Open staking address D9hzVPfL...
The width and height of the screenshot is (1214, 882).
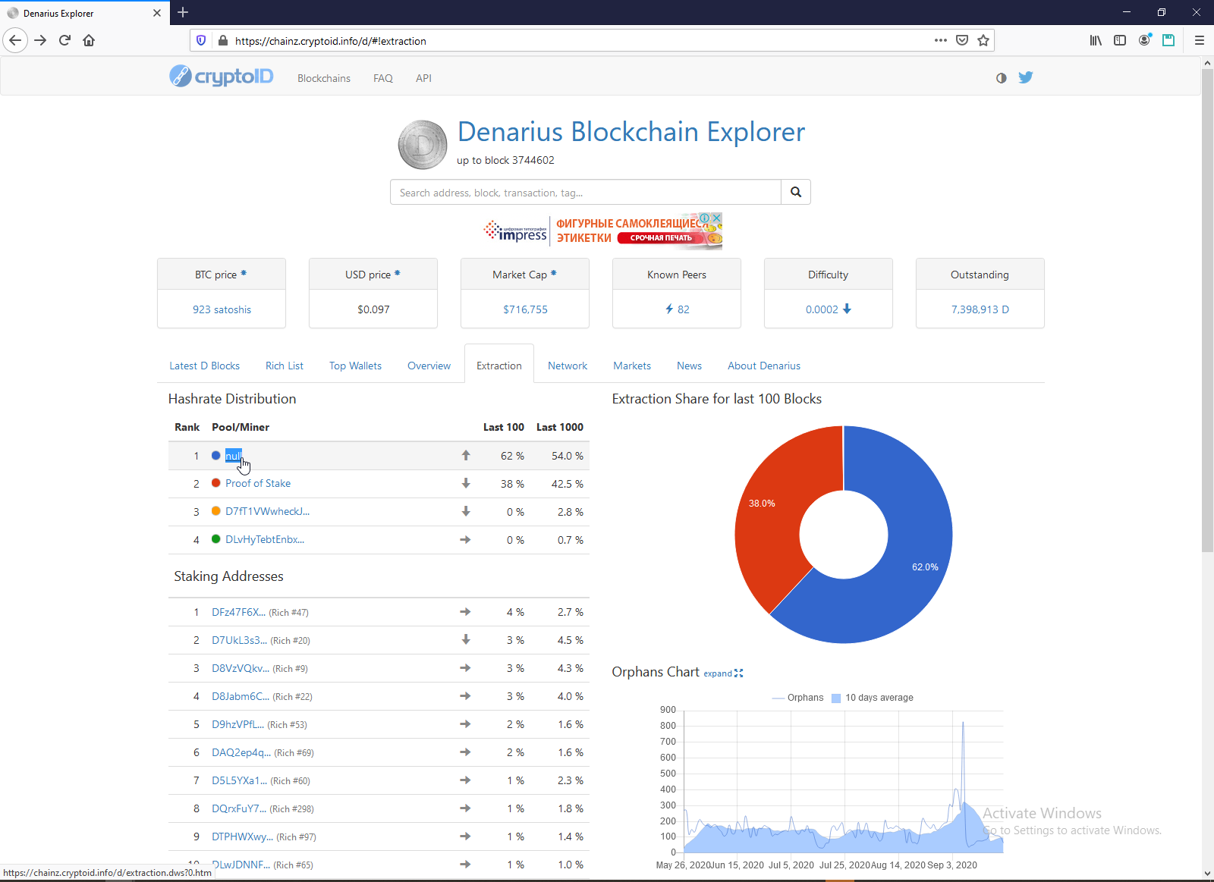tap(237, 724)
